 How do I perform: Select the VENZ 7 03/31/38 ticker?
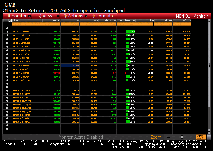coord(21,80)
